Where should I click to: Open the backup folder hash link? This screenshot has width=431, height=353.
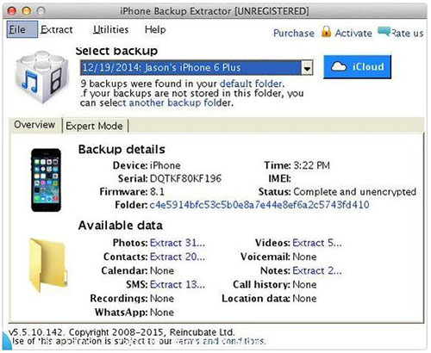(x=259, y=205)
